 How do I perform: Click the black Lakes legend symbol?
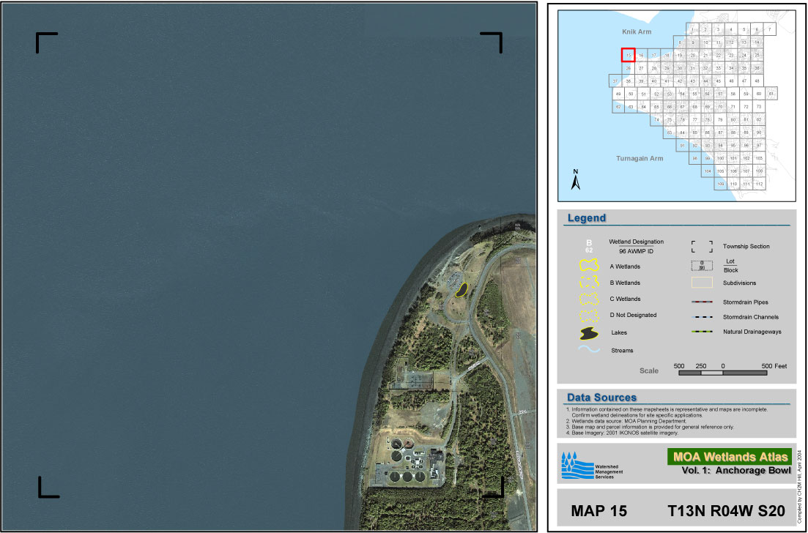click(589, 334)
